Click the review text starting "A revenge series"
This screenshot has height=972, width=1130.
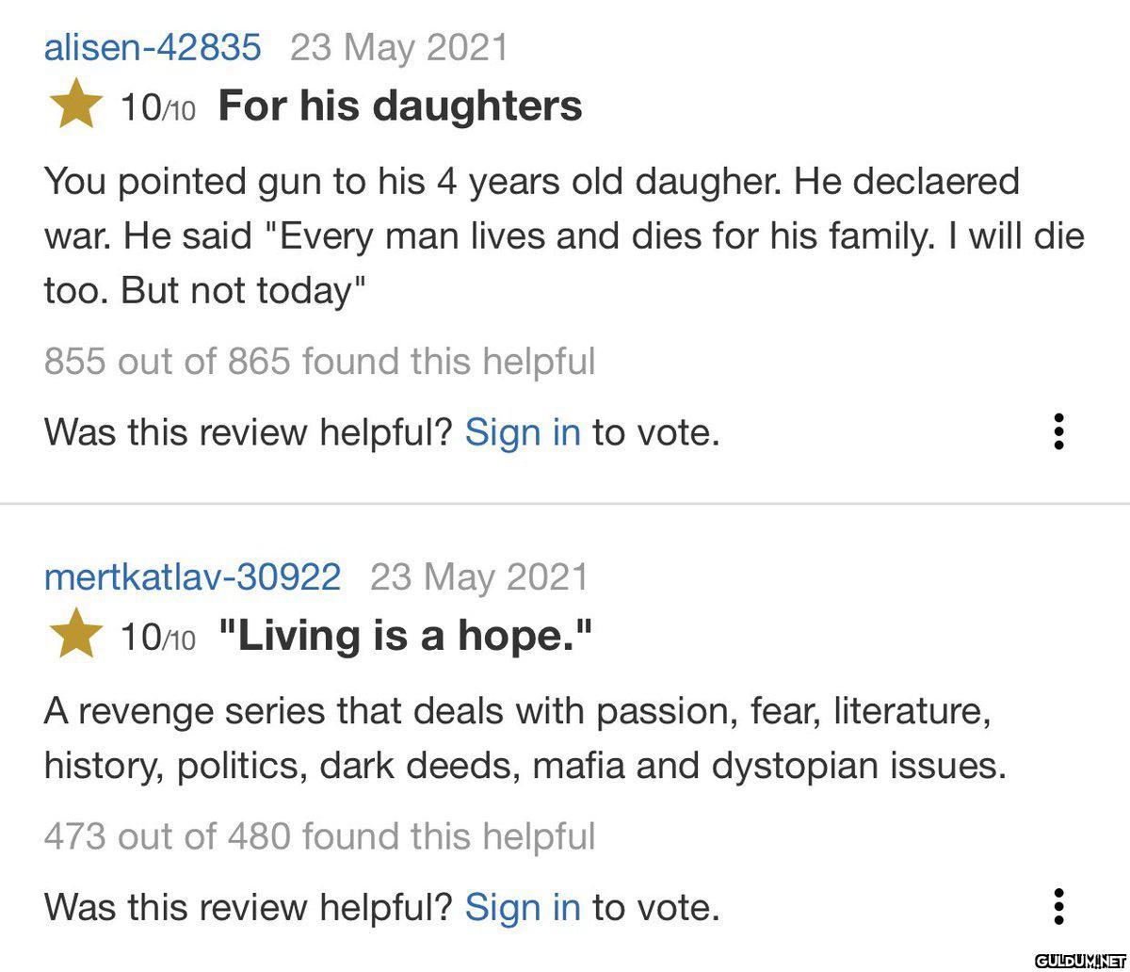coord(525,738)
